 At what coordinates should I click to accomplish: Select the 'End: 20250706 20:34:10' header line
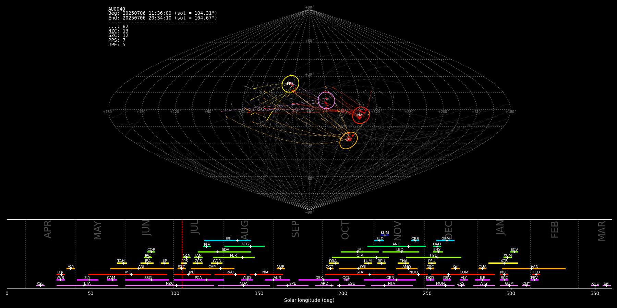click(163, 18)
